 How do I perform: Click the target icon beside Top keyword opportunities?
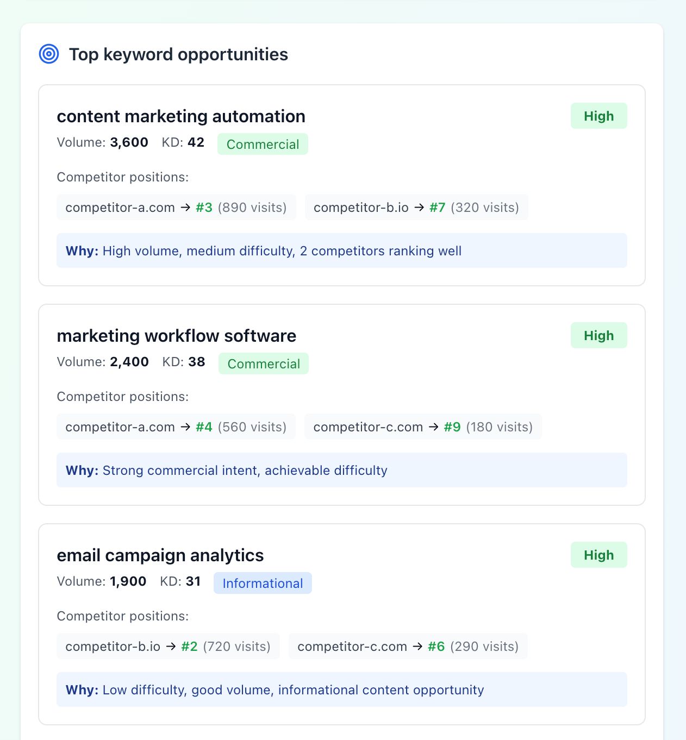[49, 54]
